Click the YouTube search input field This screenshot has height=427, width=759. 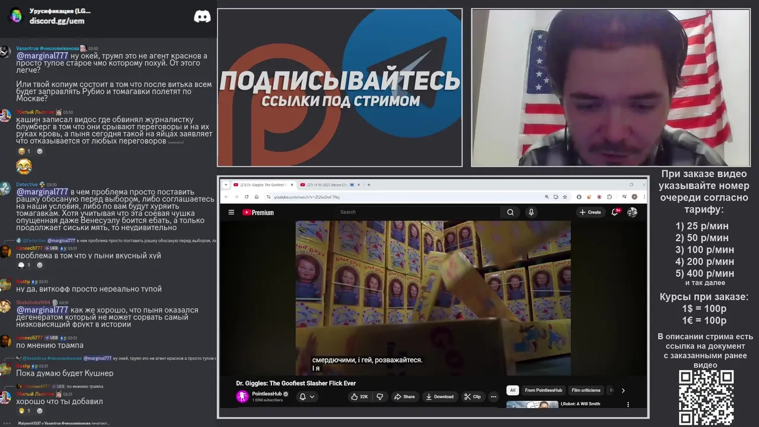418,212
